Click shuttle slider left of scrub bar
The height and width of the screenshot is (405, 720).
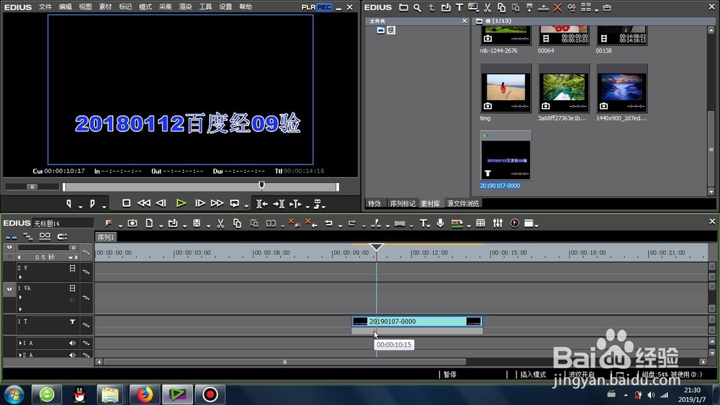tap(32, 187)
